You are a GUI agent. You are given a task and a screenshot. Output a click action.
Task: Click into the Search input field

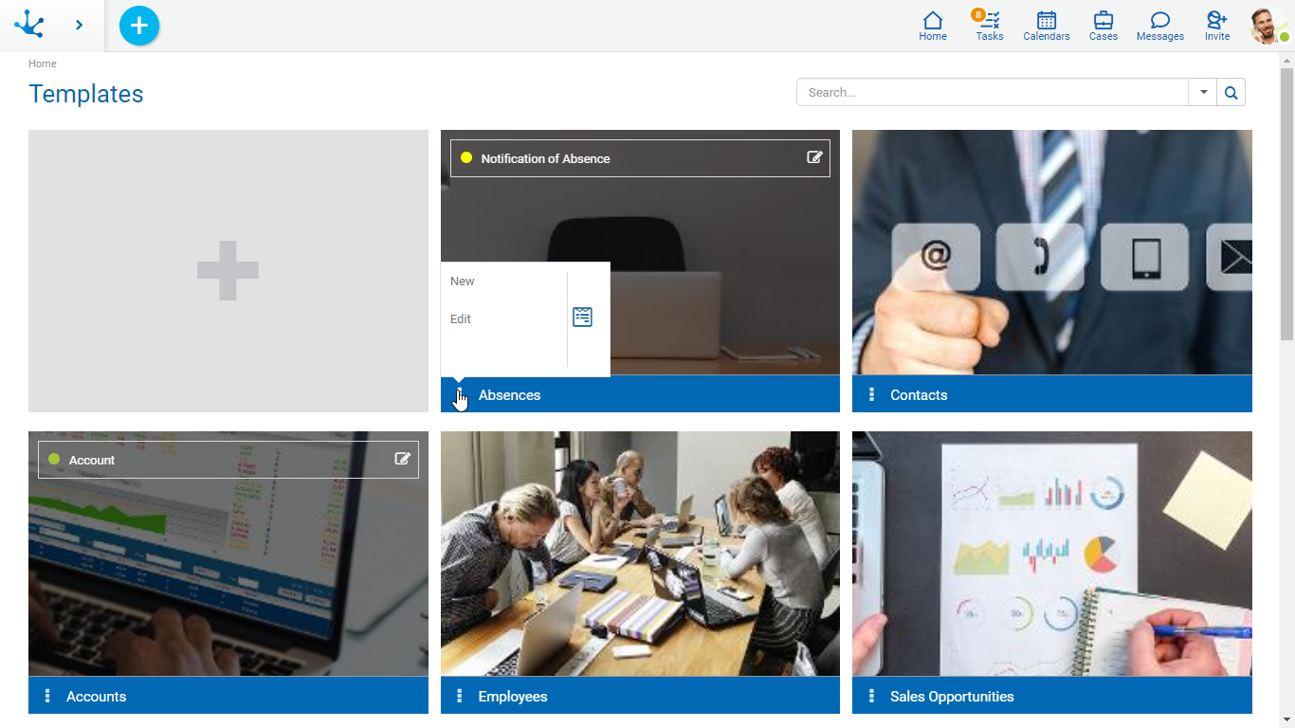click(992, 92)
